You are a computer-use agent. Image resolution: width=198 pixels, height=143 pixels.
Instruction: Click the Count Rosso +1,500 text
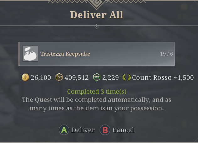[x=163, y=77]
